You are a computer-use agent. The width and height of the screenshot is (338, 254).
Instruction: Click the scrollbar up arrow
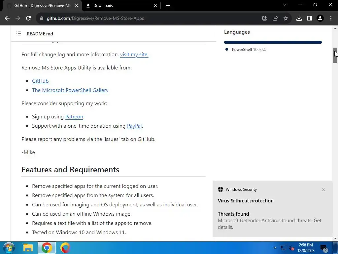[x=335, y=28]
